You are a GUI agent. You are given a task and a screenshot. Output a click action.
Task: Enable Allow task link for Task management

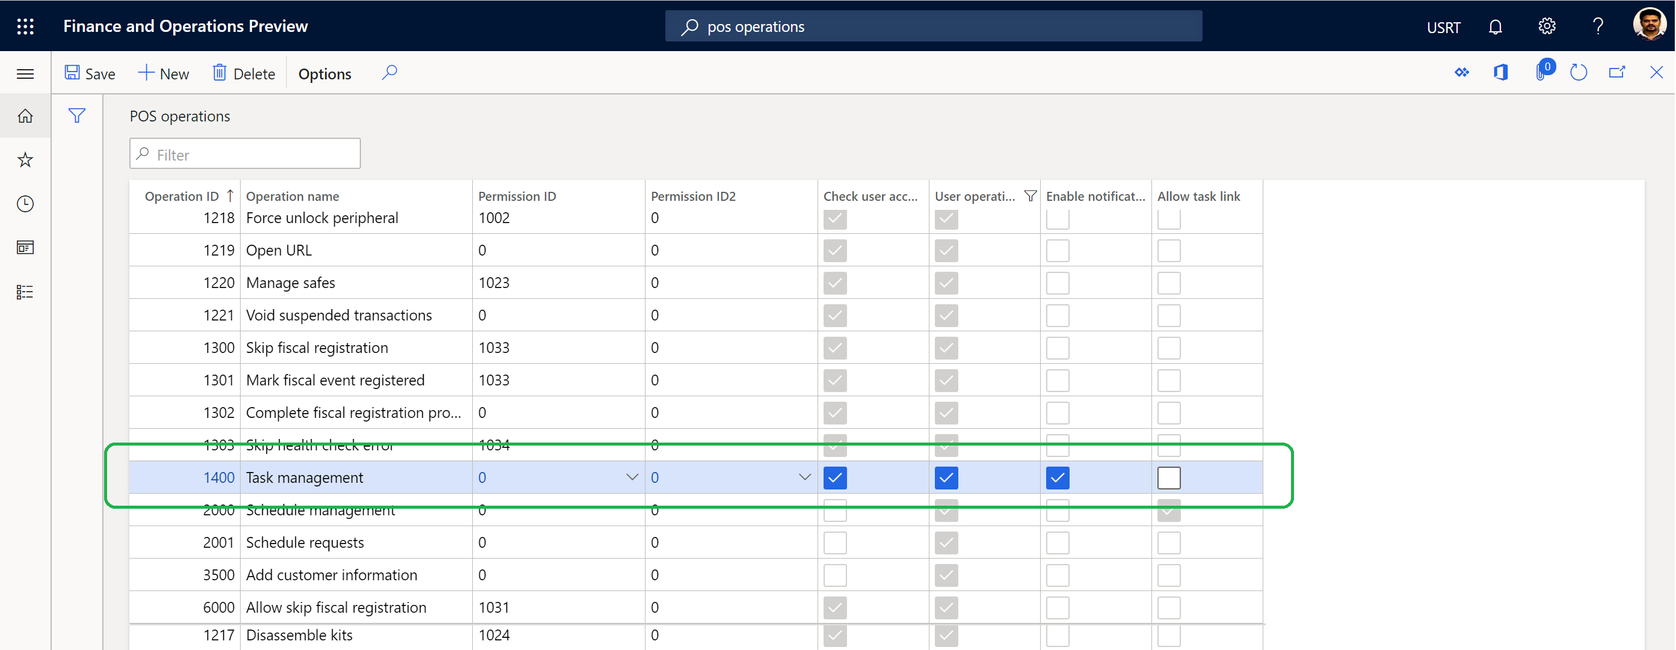1169,477
